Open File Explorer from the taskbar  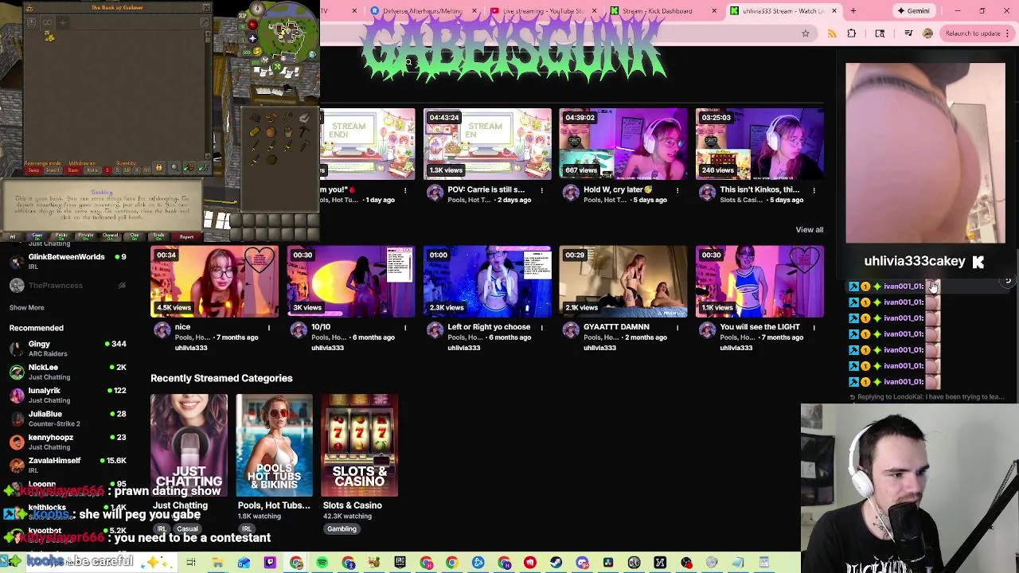pyautogui.click(x=217, y=563)
